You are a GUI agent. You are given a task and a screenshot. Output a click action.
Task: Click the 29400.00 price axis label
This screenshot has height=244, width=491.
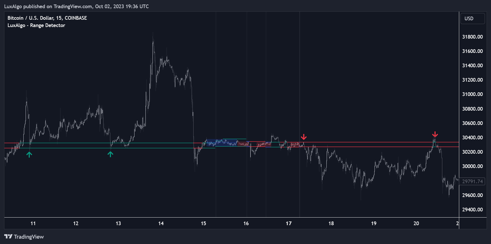click(472, 210)
